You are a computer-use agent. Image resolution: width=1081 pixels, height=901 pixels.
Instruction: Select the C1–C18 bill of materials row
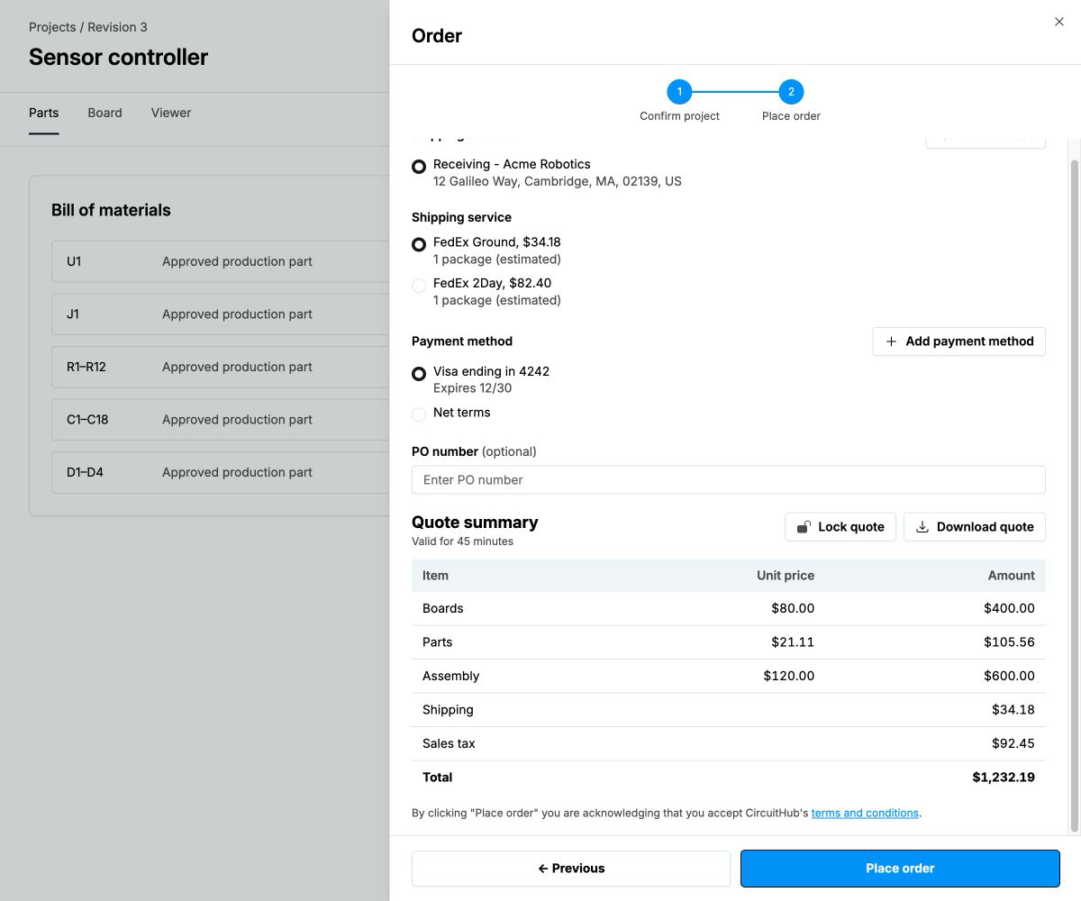(221, 420)
